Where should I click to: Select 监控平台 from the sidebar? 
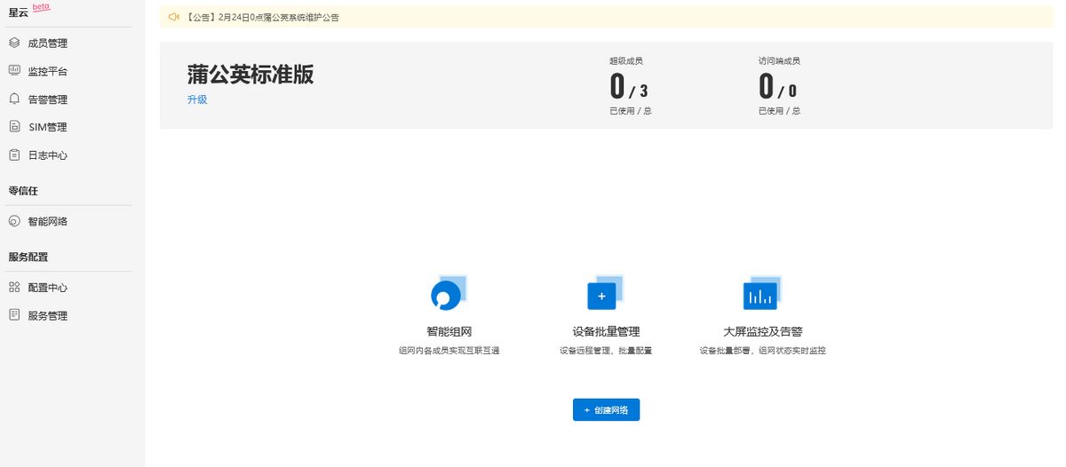tap(48, 71)
